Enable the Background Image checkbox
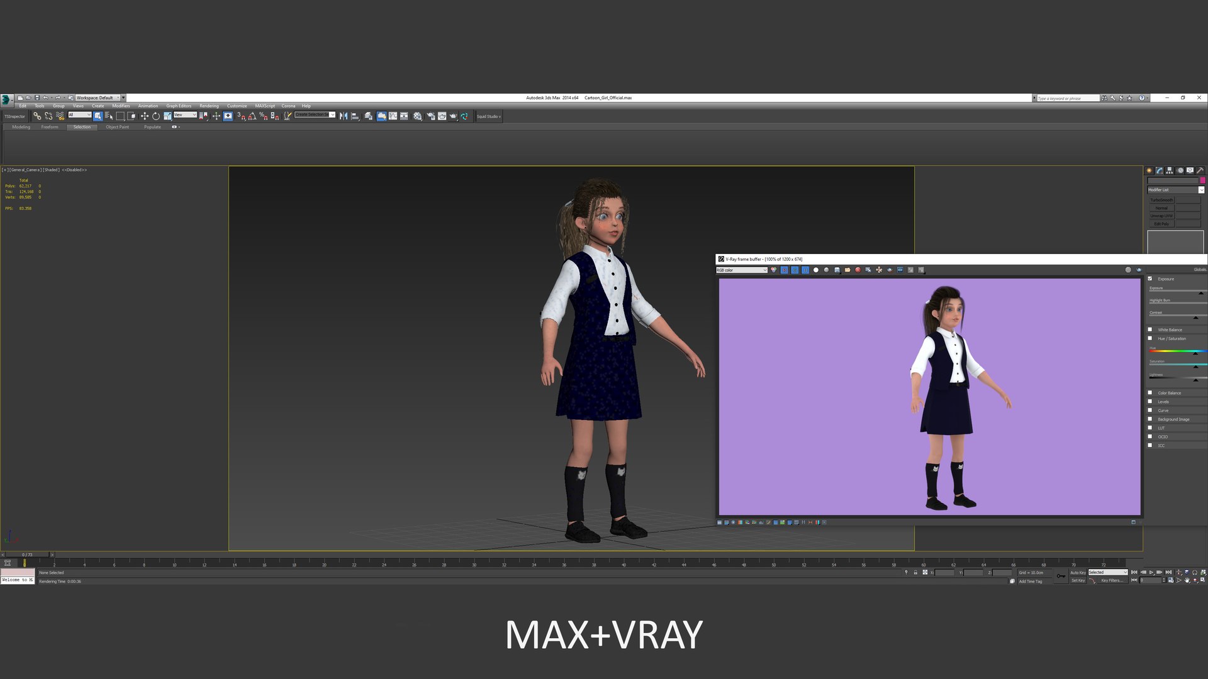1208x679 pixels. [1150, 419]
